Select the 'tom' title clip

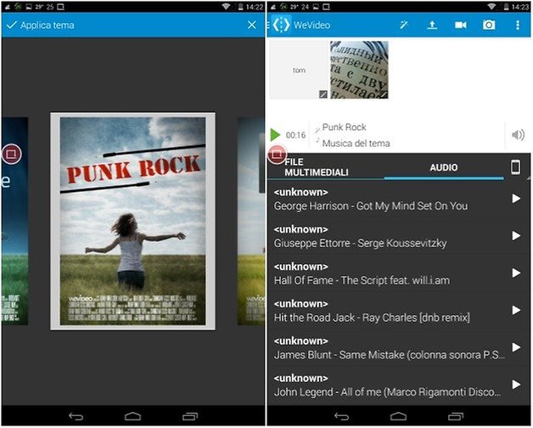(x=299, y=70)
